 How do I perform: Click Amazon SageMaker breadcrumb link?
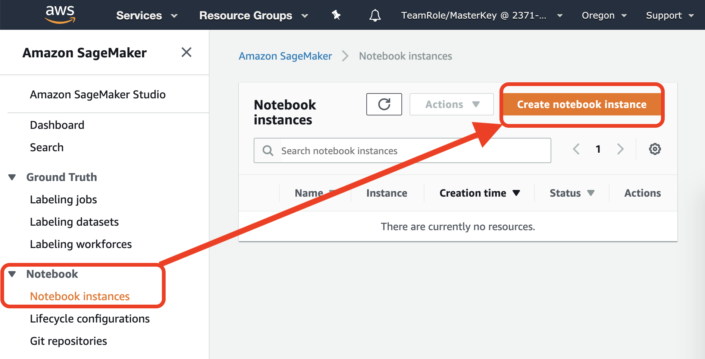point(285,56)
